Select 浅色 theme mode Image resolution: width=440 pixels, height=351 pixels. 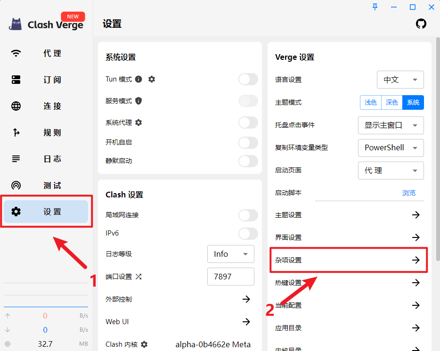tap(371, 102)
